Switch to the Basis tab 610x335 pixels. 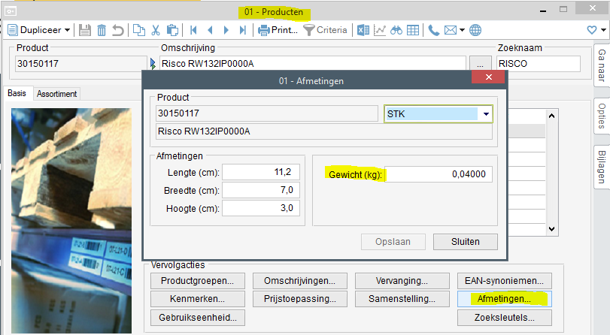[17, 94]
